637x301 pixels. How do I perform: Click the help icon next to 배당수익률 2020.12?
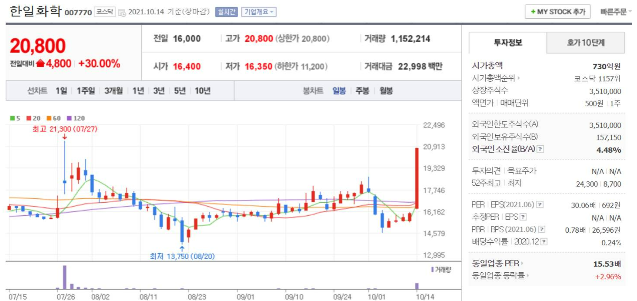[544, 241]
